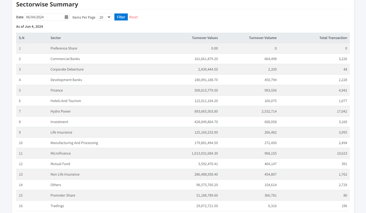
Task: Click the Date input field
Action: pyautogui.click(x=44, y=17)
